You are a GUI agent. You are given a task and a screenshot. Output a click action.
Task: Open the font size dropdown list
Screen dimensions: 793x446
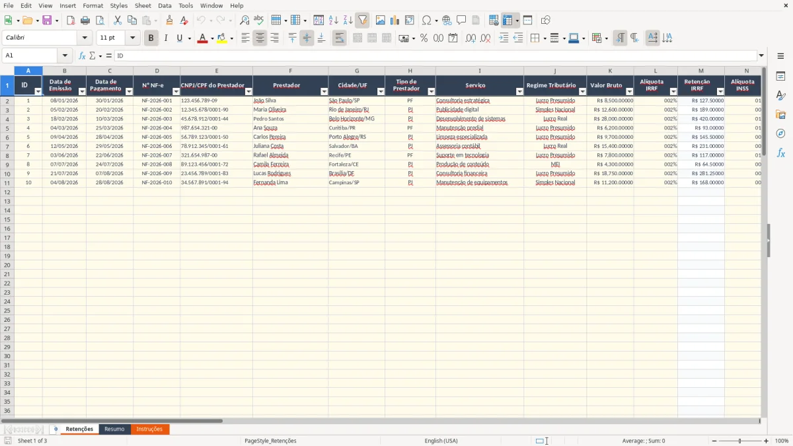(x=132, y=38)
